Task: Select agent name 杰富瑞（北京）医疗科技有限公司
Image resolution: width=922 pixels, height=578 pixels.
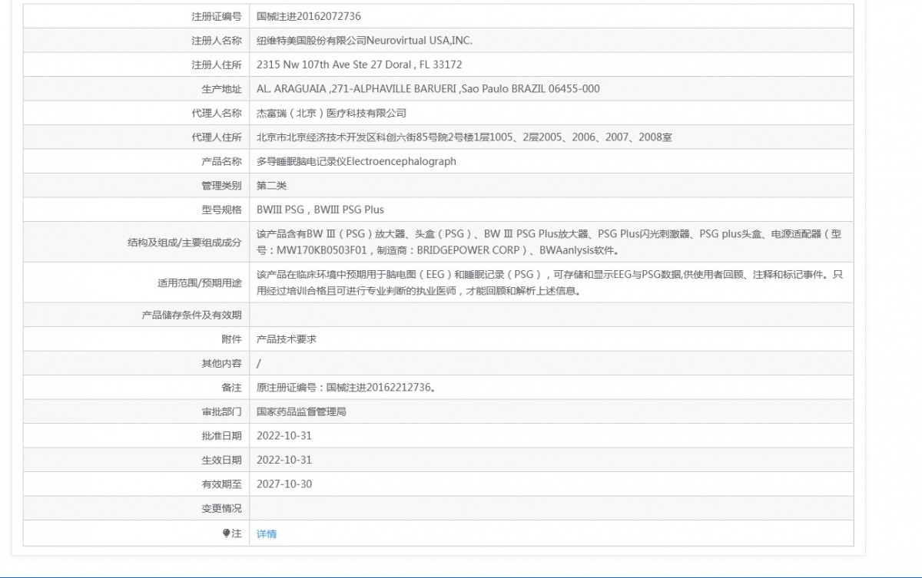Action: click(331, 113)
